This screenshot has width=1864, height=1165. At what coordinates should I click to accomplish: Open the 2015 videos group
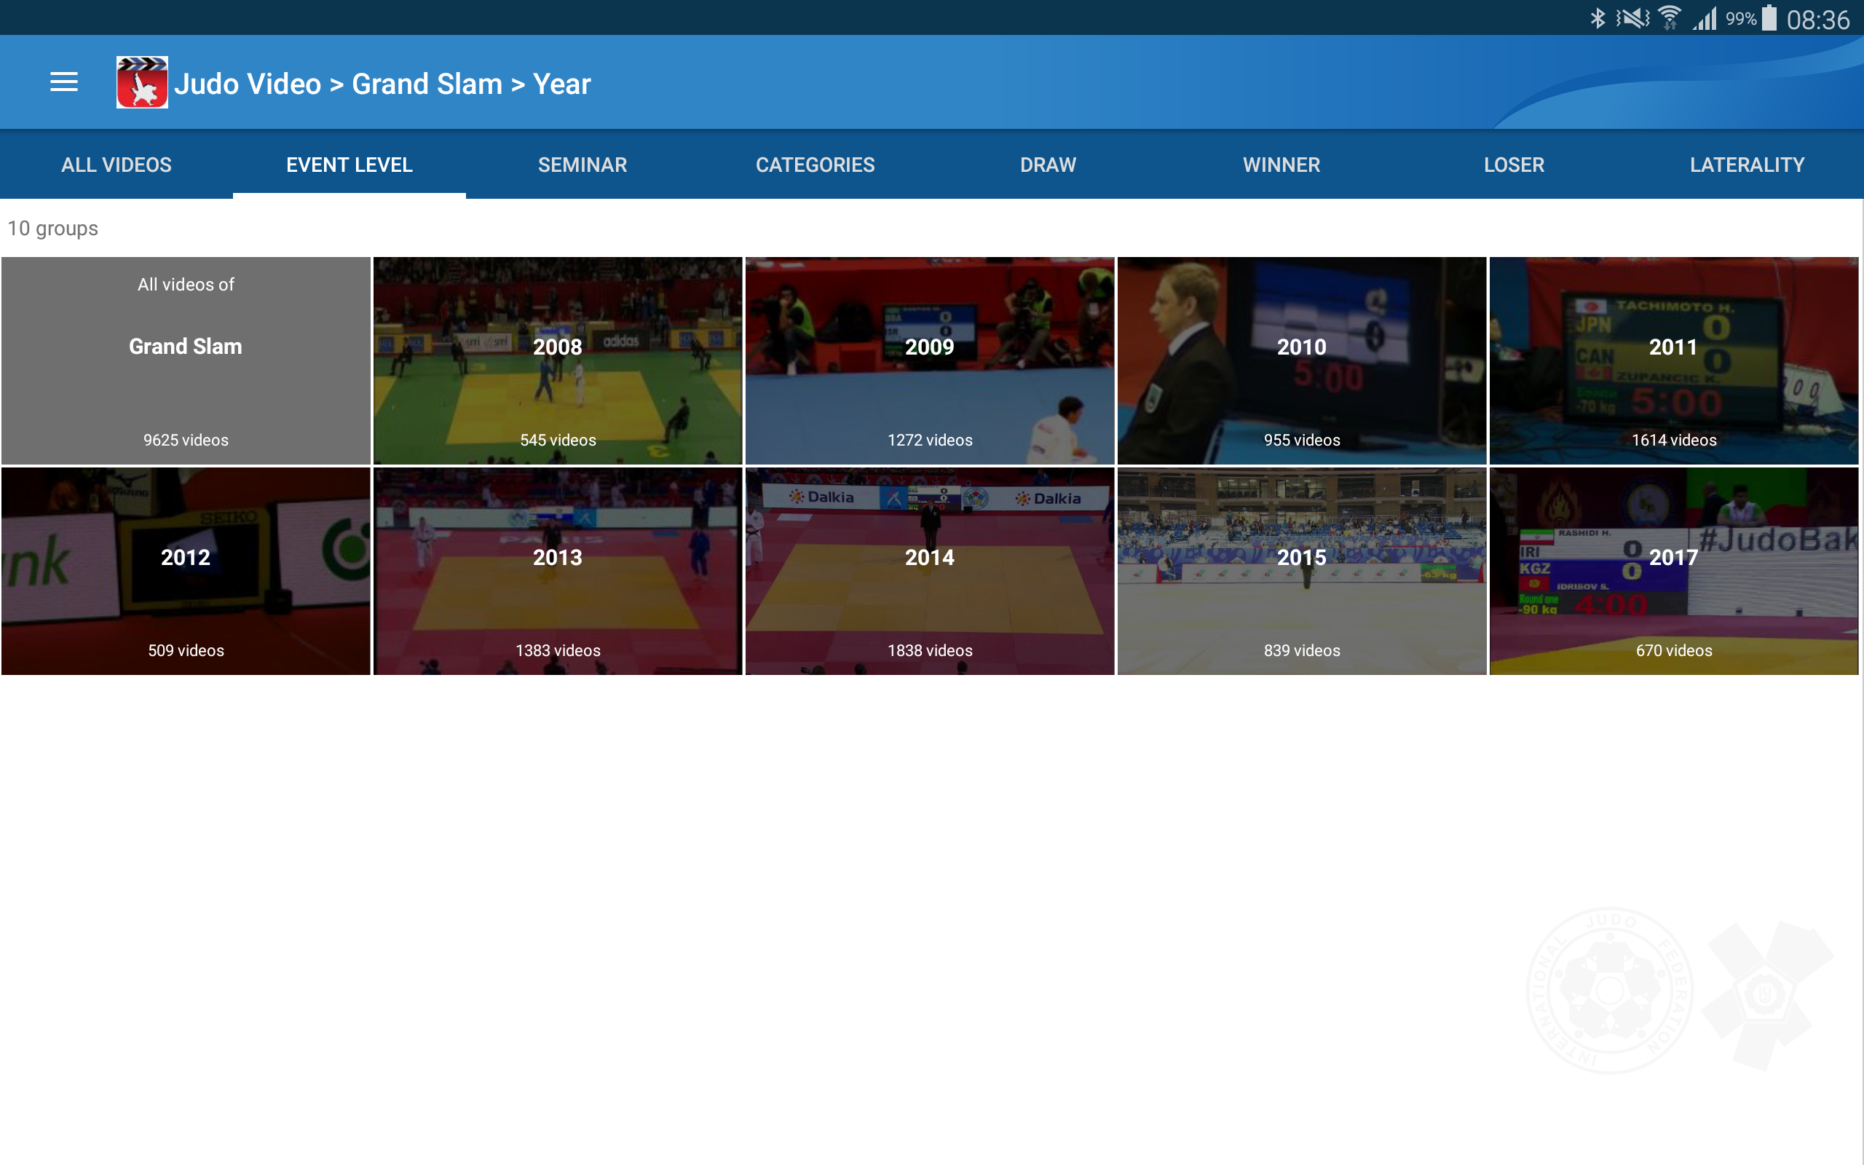pyautogui.click(x=1302, y=571)
